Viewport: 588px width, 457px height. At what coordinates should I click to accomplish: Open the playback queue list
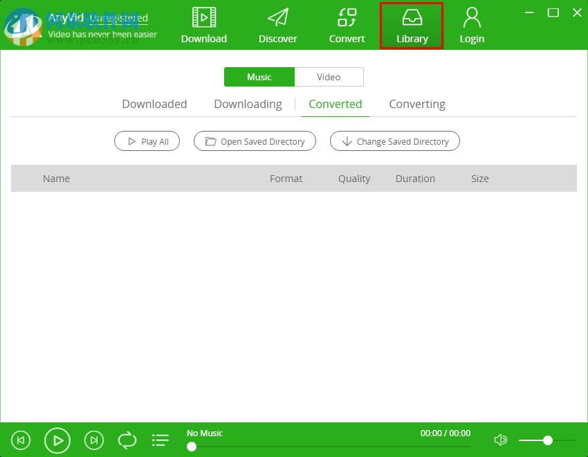coord(160,440)
